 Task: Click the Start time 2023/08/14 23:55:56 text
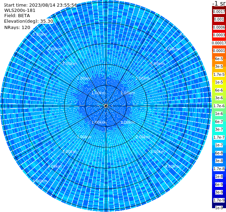coord(40,5)
